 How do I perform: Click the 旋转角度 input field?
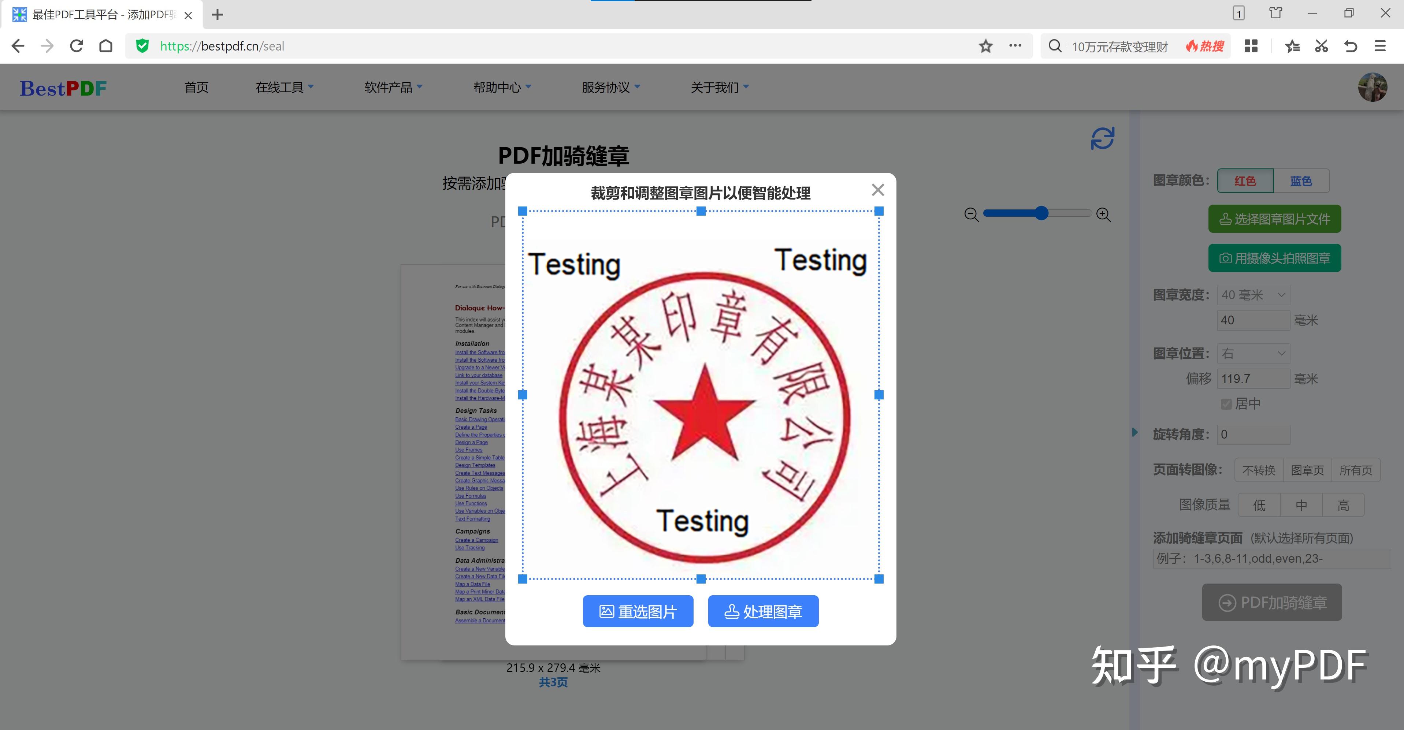coord(1253,435)
